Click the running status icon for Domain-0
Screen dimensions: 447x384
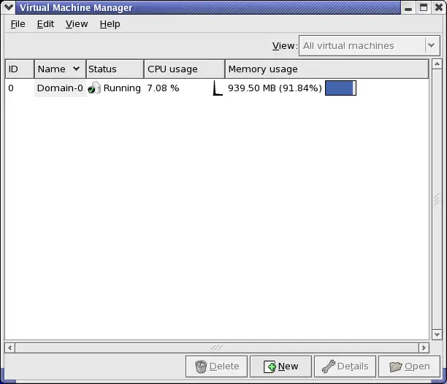pos(94,88)
